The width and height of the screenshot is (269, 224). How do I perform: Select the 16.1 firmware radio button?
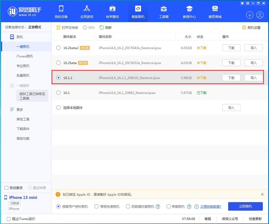(x=59, y=93)
